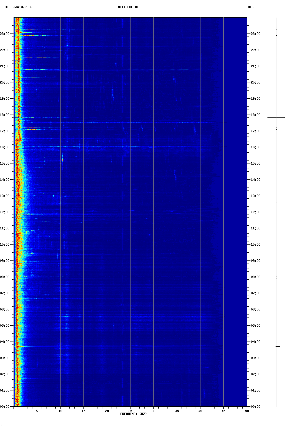
Task: Select 00:00 on the right time axis
Action: (255, 407)
